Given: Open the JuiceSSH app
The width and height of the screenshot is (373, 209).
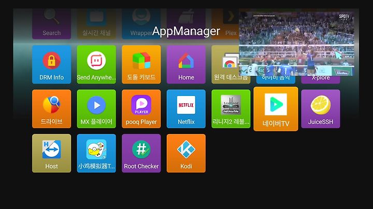Looking at the screenshot, I should coord(321,109).
